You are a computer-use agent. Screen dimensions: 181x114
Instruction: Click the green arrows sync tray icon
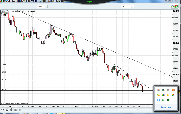tap(163, 90)
